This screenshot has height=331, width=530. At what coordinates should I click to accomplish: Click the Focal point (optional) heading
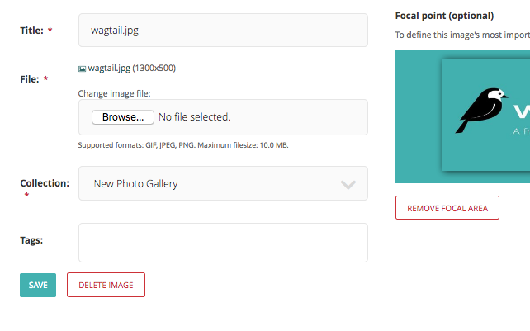(x=444, y=16)
